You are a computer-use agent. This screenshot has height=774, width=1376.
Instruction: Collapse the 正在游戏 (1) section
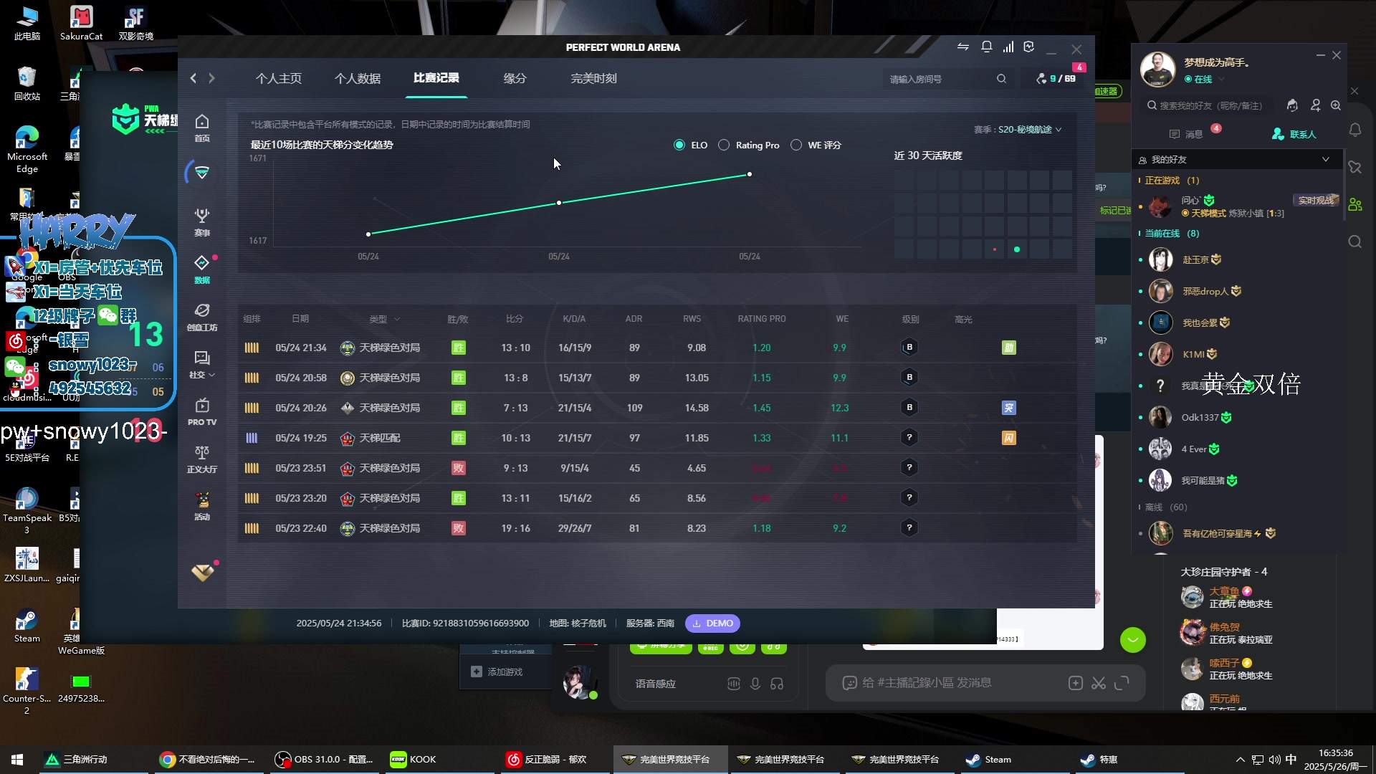[1168, 181]
